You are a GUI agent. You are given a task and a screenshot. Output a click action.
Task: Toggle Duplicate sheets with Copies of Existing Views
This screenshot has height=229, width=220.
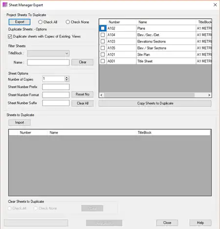pos(10,37)
